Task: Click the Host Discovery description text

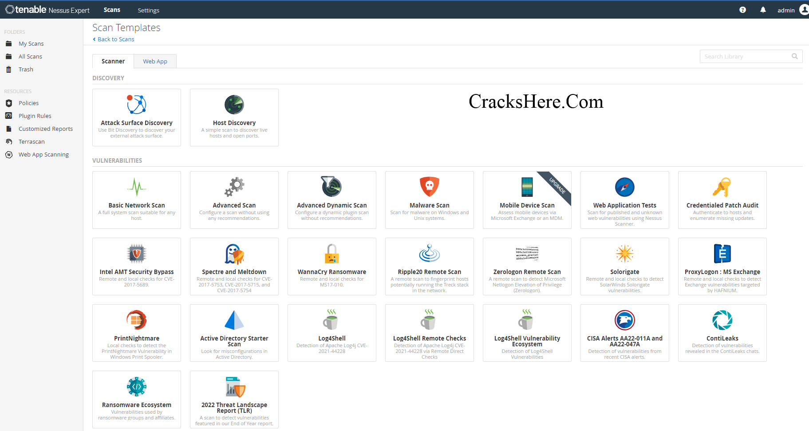Action: pos(234,133)
